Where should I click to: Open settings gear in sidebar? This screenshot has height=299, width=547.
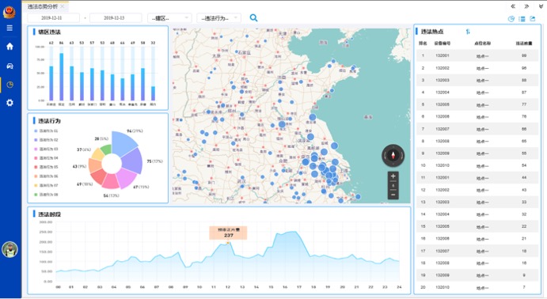coord(9,103)
